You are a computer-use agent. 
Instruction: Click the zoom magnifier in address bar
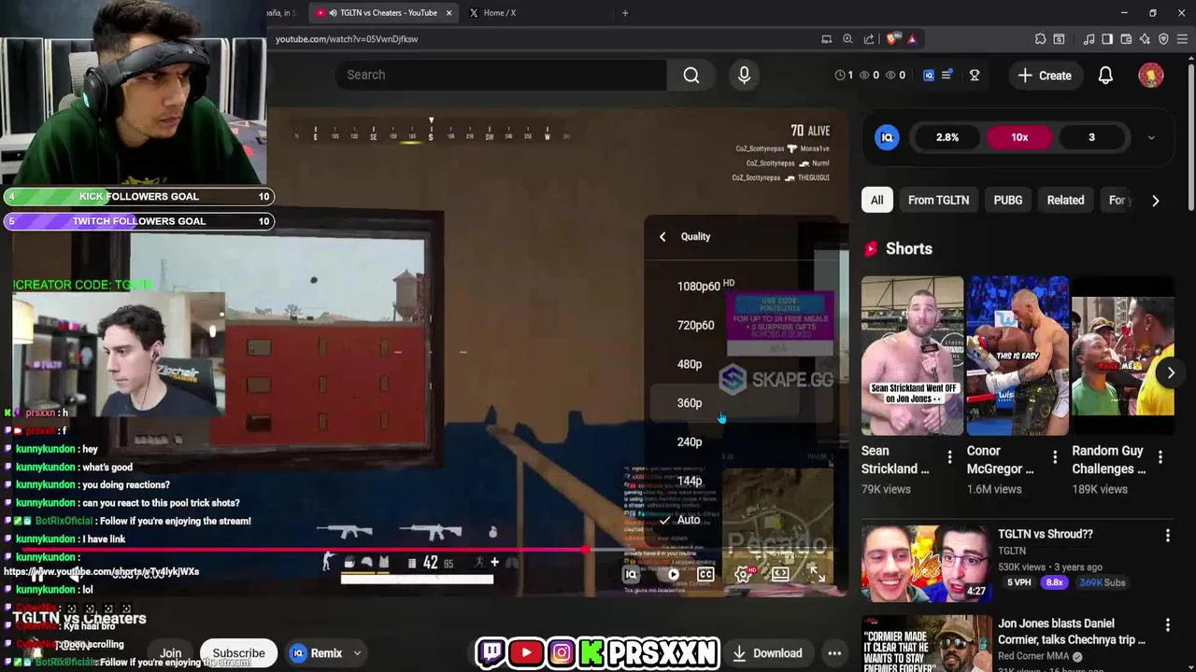(x=847, y=39)
